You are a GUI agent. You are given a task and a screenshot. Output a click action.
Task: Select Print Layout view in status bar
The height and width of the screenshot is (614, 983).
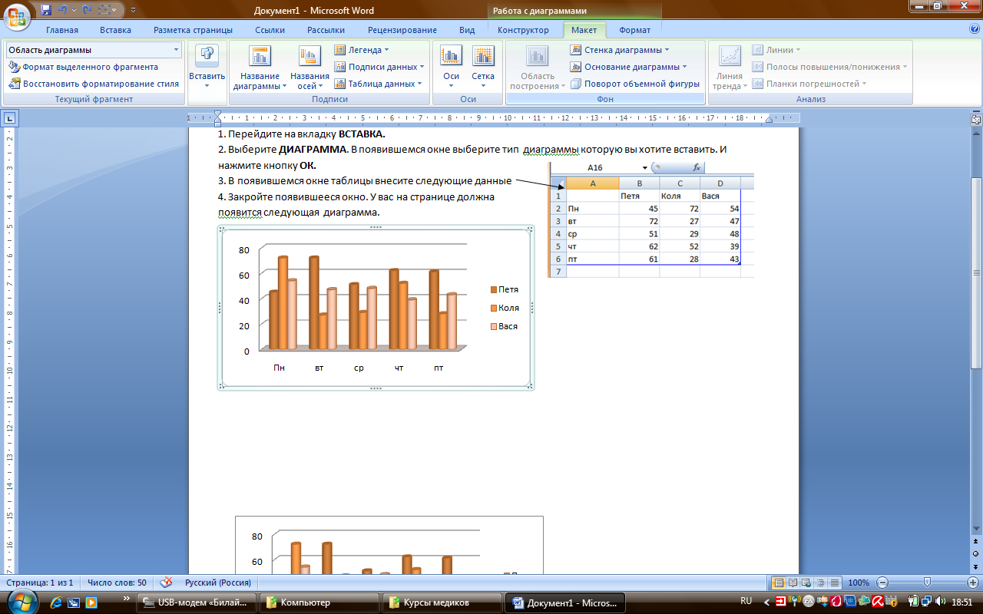pyautogui.click(x=779, y=583)
